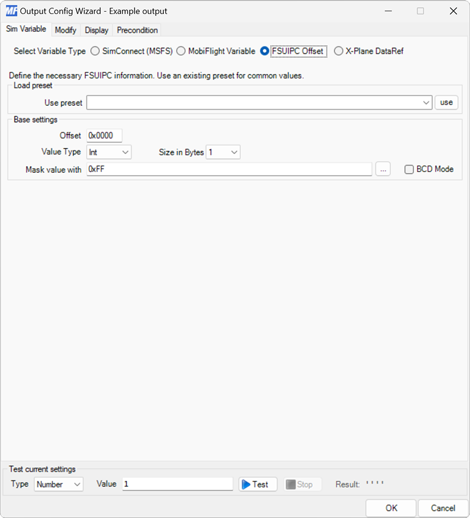This screenshot has width=470, height=518.
Task: Open the mask value editor via the ... button
Action: click(x=383, y=169)
